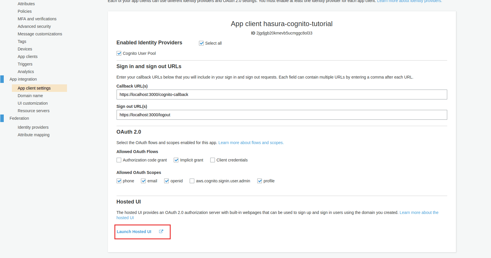Image resolution: width=491 pixels, height=258 pixels.
Task: Enable Authorization code grant flow
Action: pyautogui.click(x=119, y=160)
